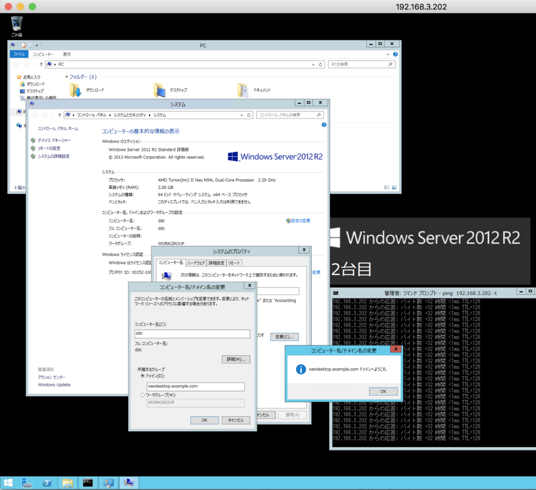536x490 pixels.
Task: Open quick access toolbar dropdown in PC window
Action: pos(37,45)
